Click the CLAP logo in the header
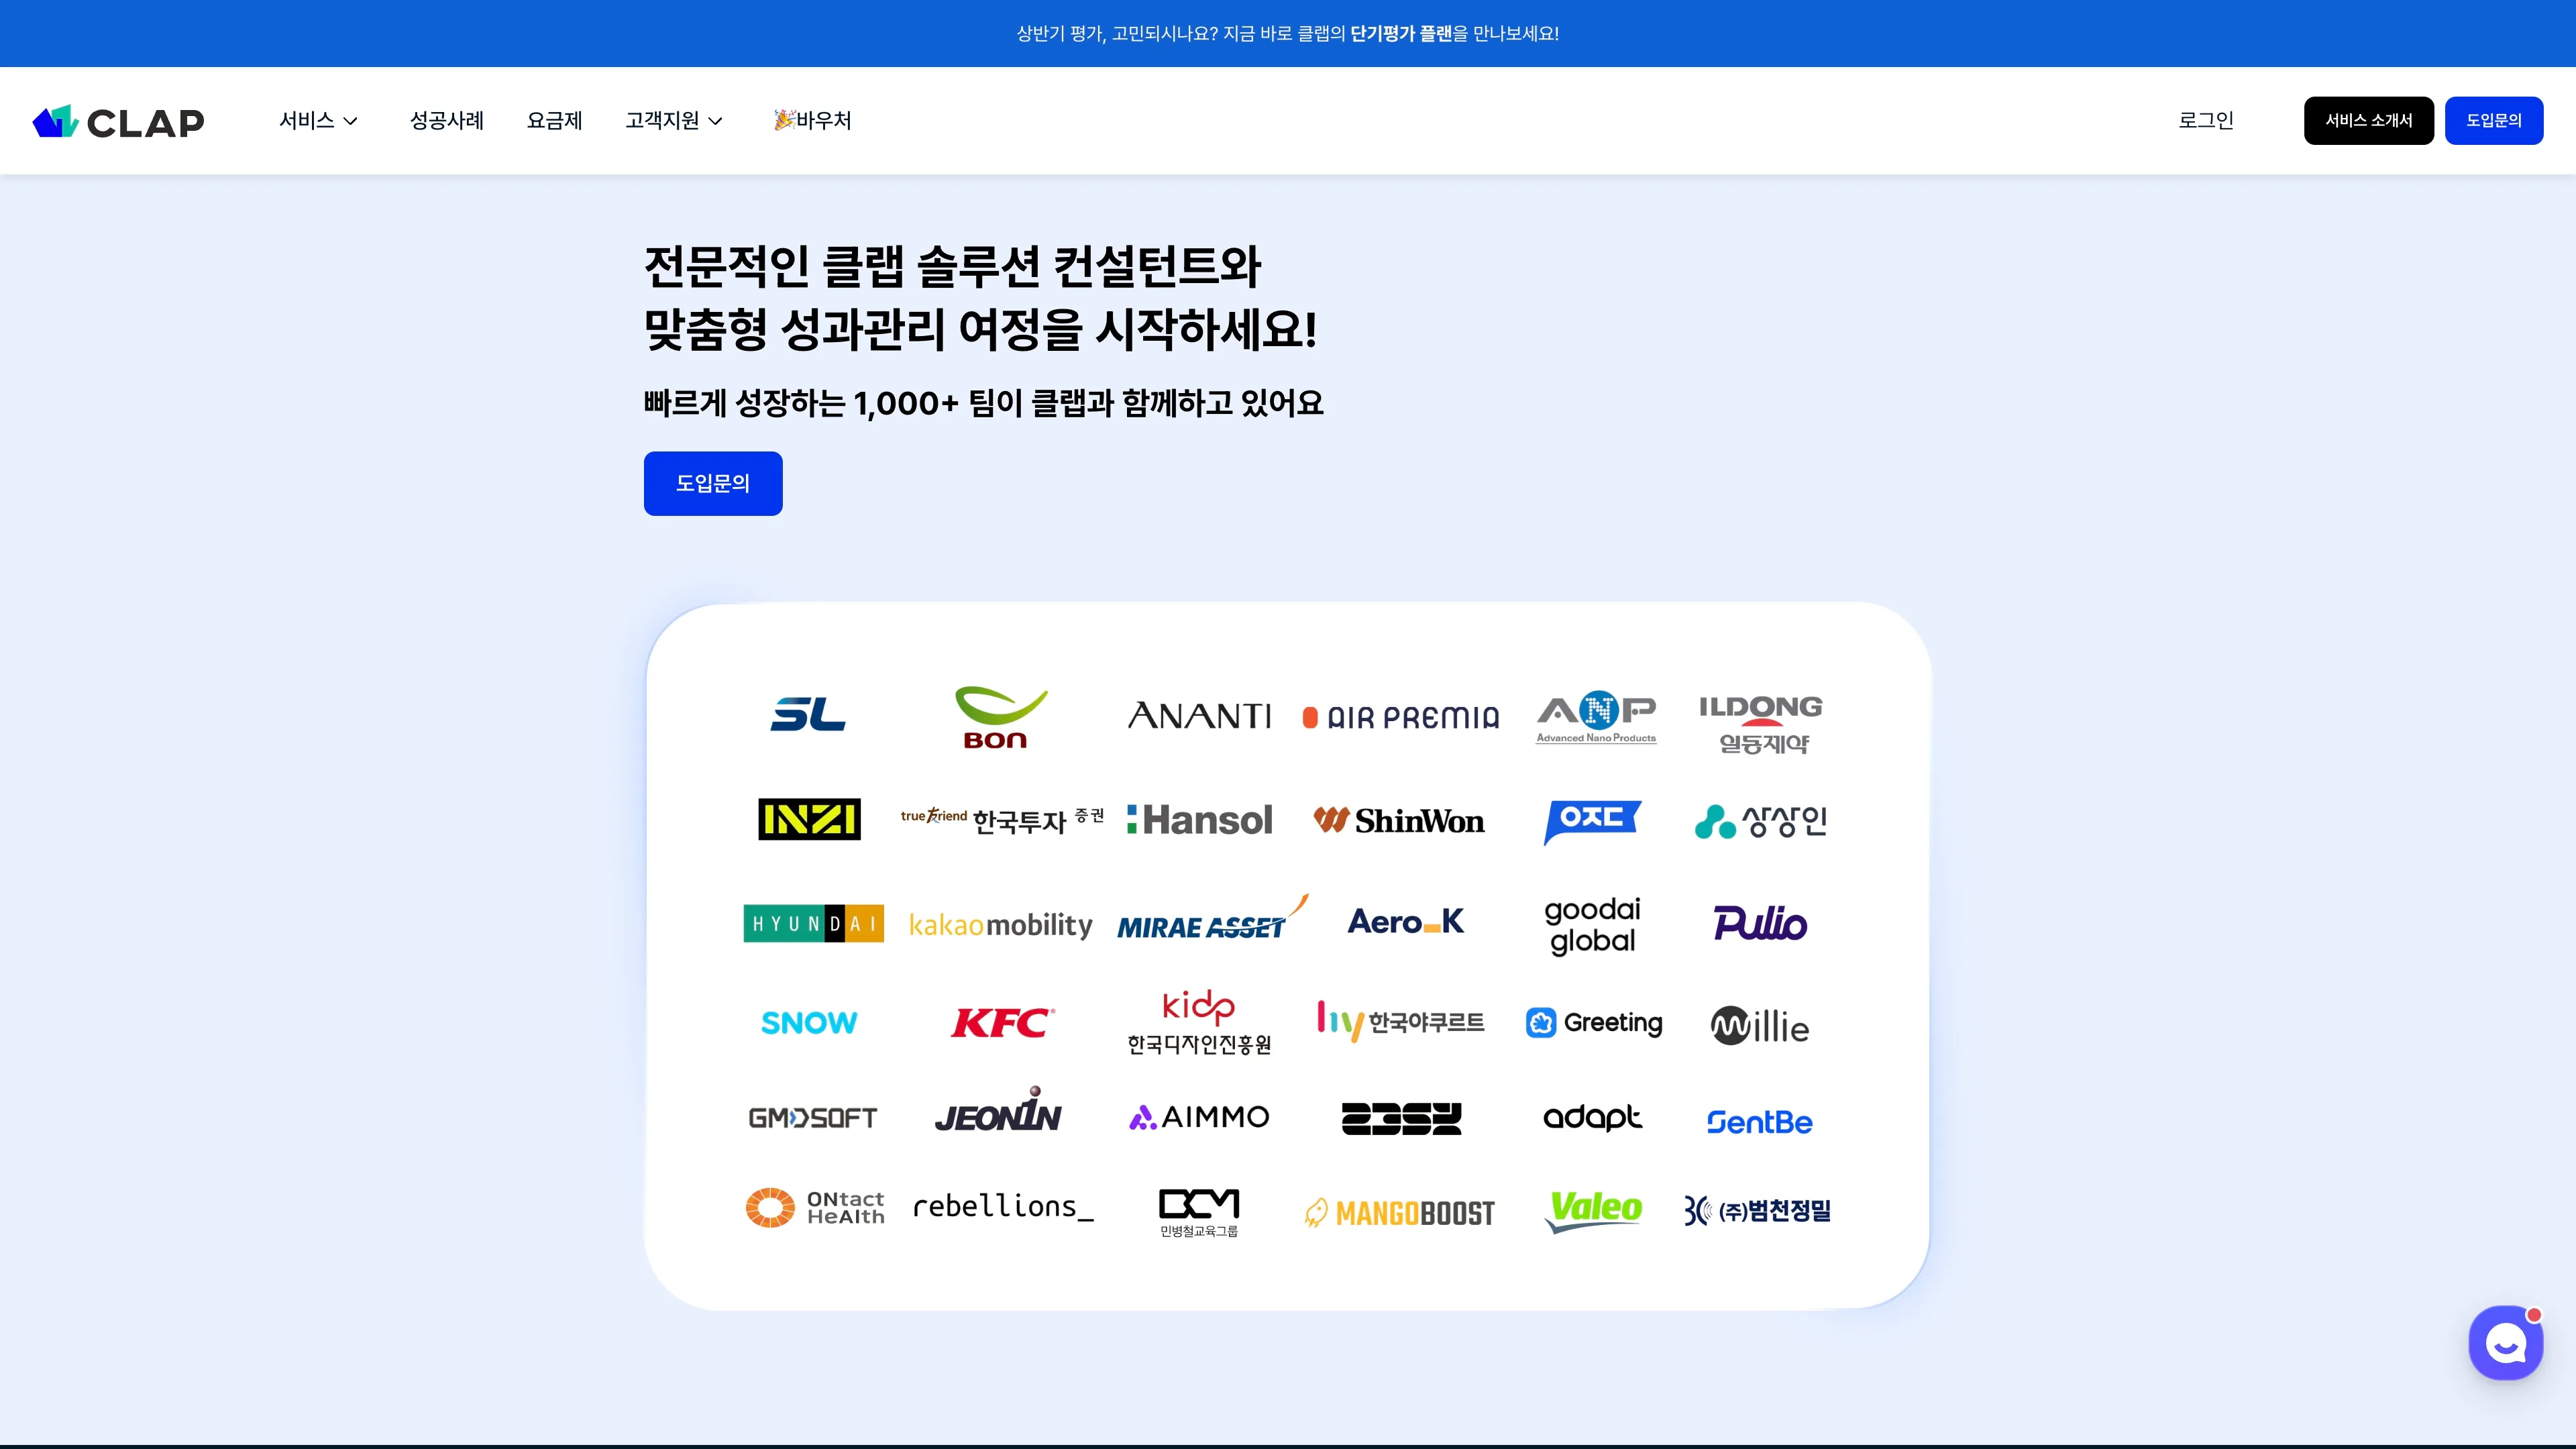This screenshot has width=2576, height=1449. click(118, 121)
